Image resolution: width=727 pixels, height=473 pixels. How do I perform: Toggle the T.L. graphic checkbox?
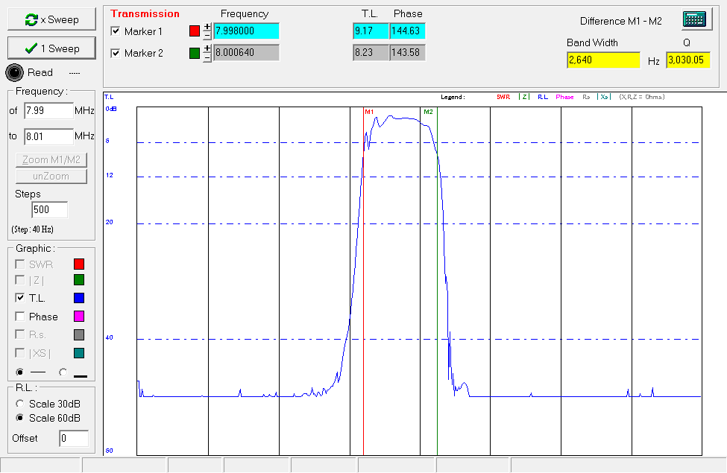click(21, 298)
